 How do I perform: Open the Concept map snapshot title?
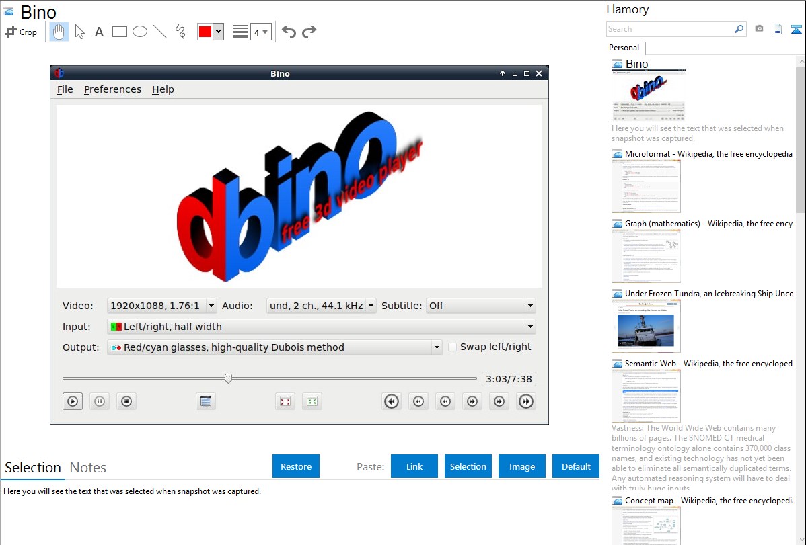(708, 501)
